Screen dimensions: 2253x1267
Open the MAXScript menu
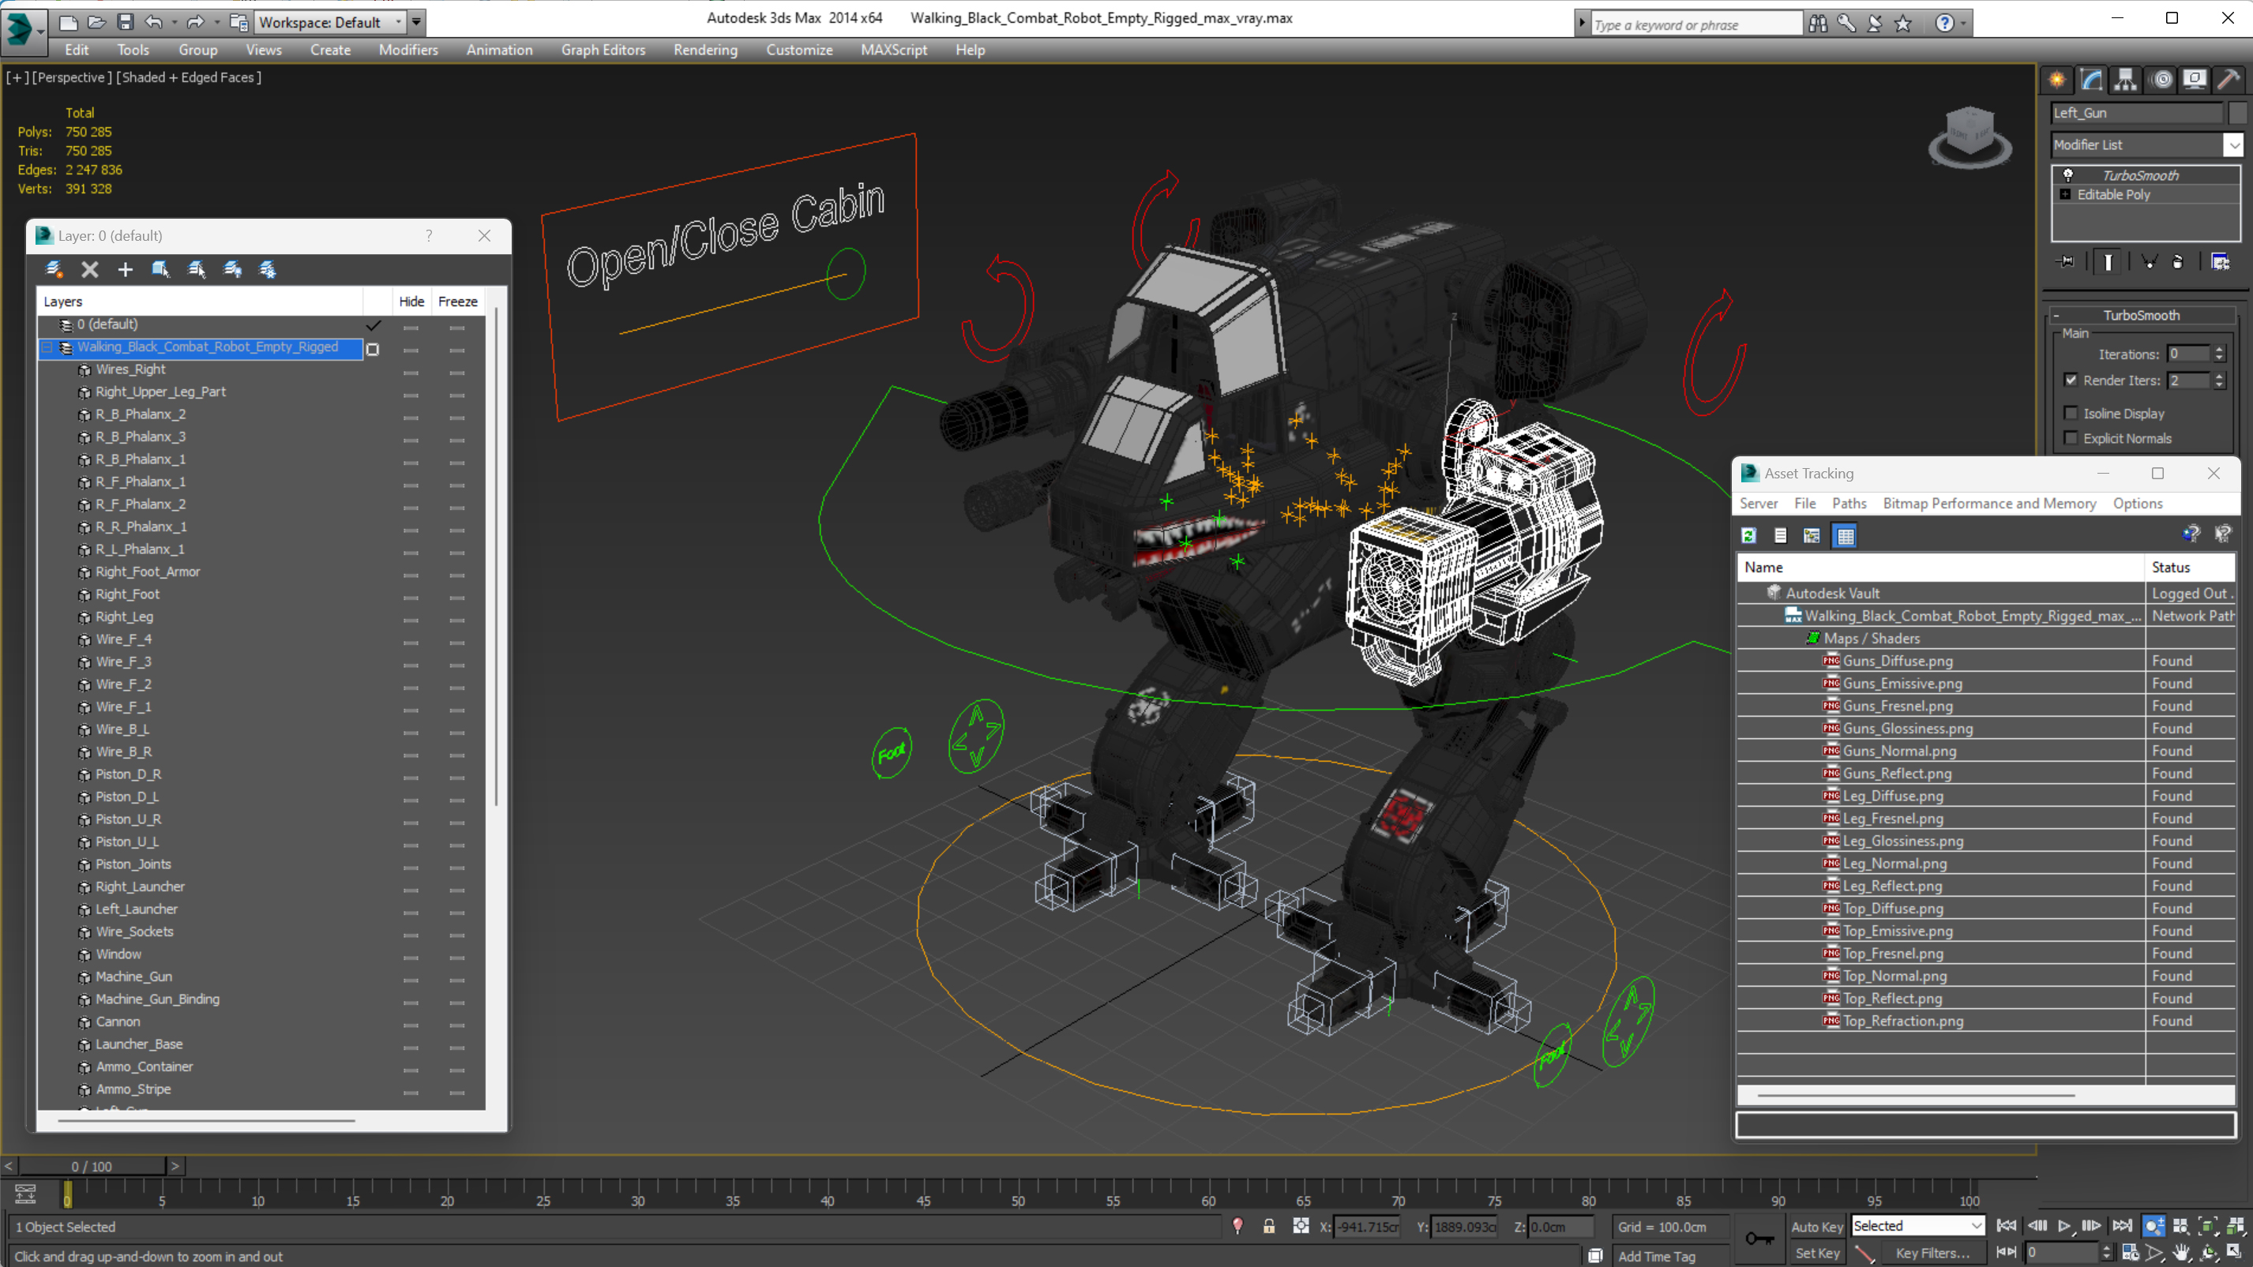click(x=893, y=50)
